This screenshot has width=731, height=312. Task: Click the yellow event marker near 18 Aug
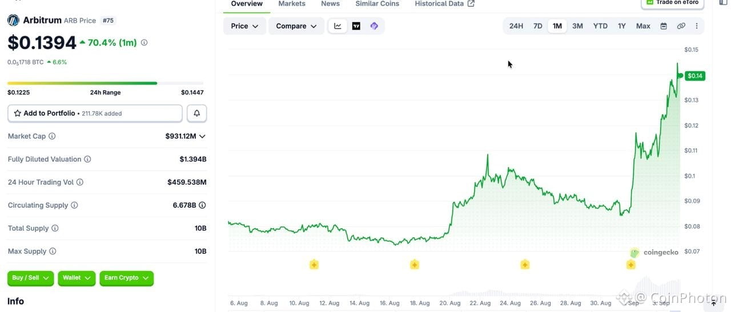pos(415,265)
